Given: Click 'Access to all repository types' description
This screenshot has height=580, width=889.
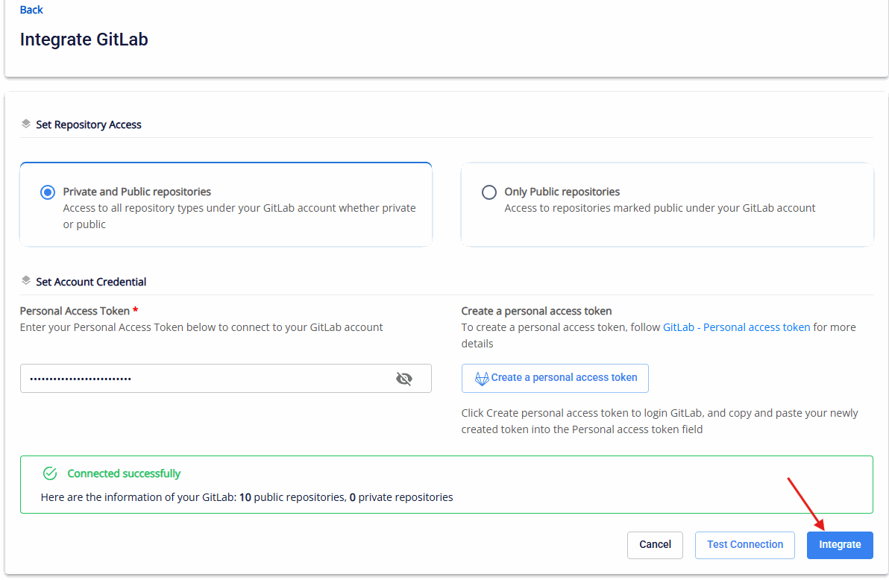Looking at the screenshot, I should pos(239,216).
